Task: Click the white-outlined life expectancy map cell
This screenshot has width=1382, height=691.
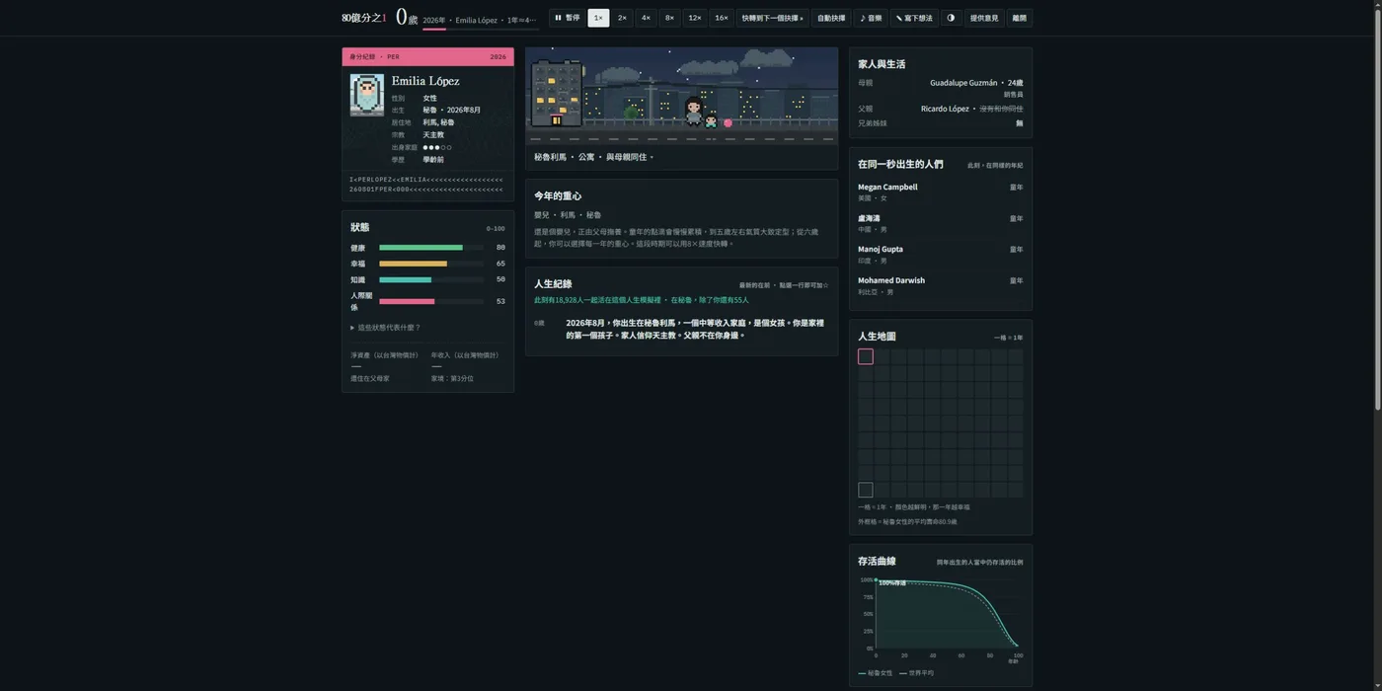Action: (866, 490)
